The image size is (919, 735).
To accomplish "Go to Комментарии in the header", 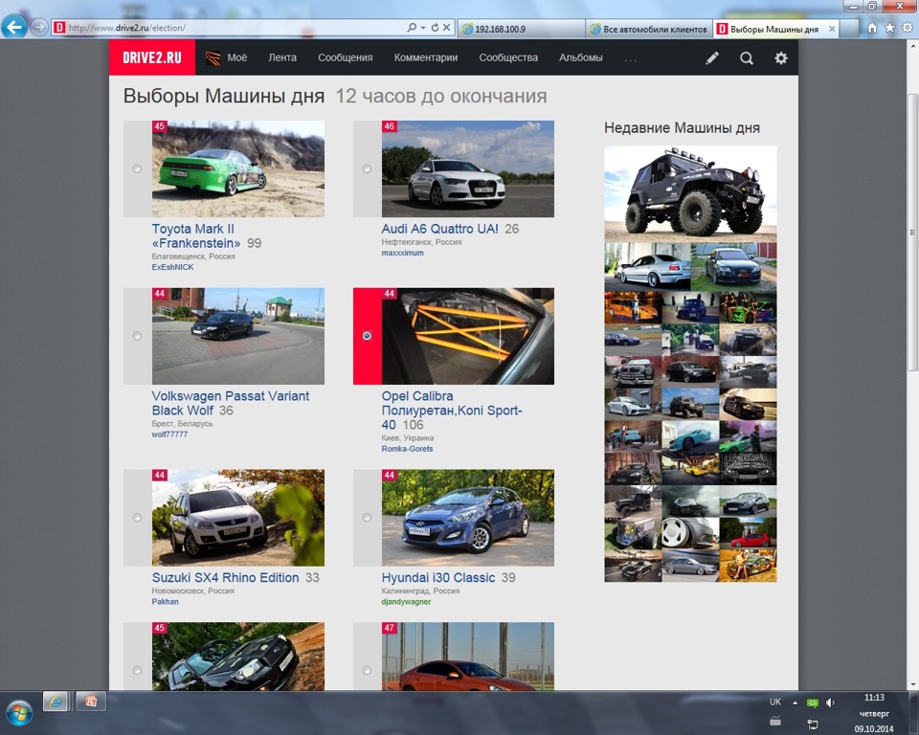I will 426,57.
